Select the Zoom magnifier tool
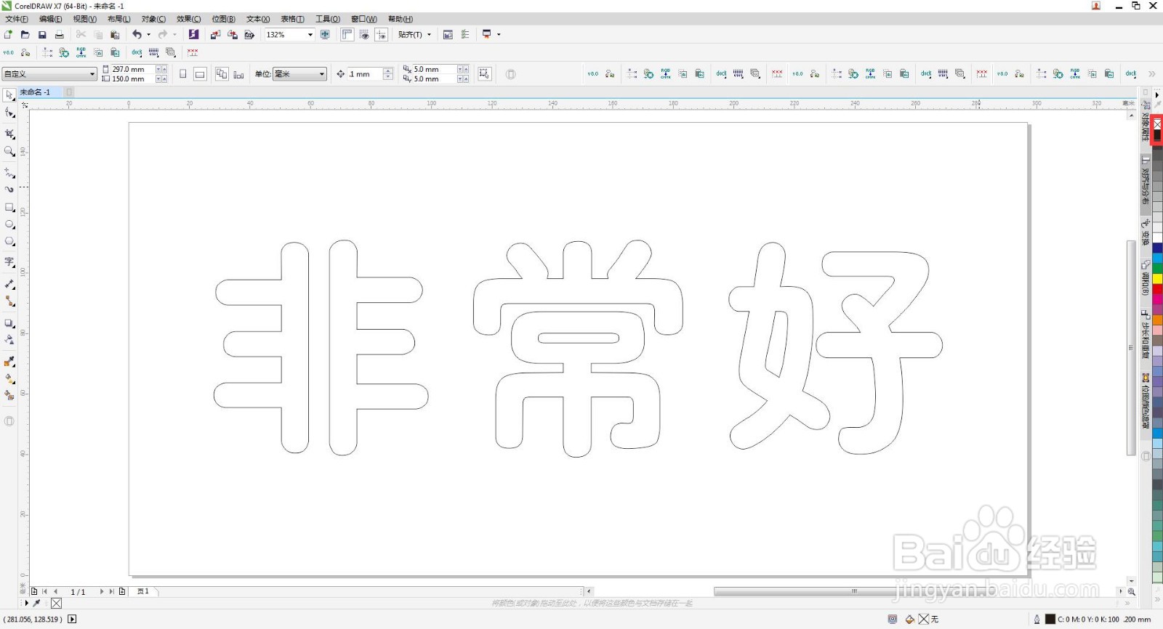The height and width of the screenshot is (629, 1163). click(9, 151)
